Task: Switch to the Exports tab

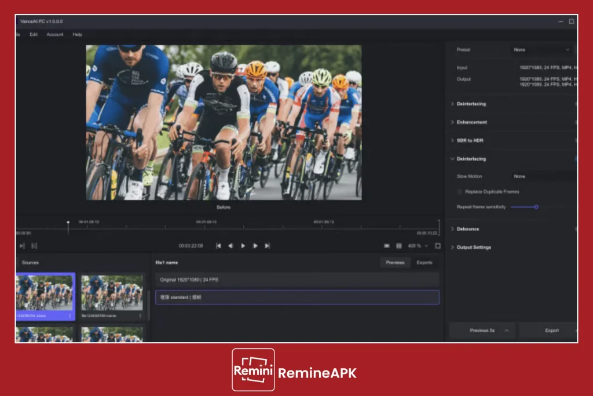Action: (424, 262)
